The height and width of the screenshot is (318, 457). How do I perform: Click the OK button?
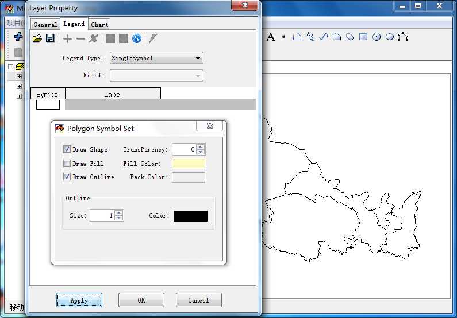click(141, 300)
